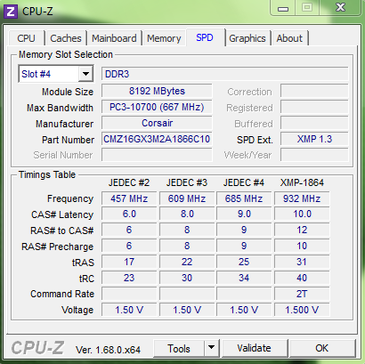
Task: Click the 10.0 CAS# Latency cell
Action: coord(302,214)
